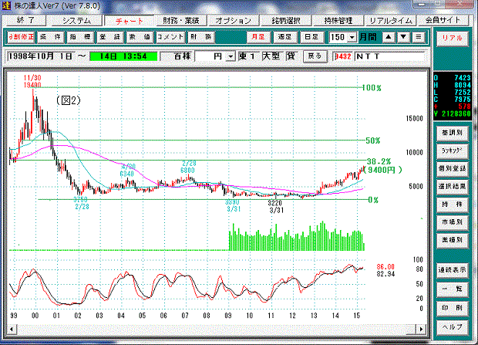Click left arrow of chart scrollbar
The height and width of the screenshot is (345, 478).
coord(12,329)
